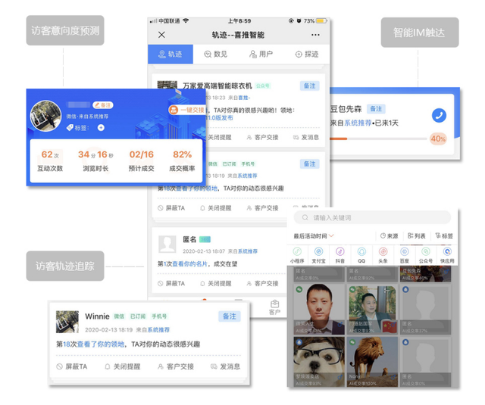
Task: Click 客户交接 on the 万家爱 card
Action: (263, 137)
